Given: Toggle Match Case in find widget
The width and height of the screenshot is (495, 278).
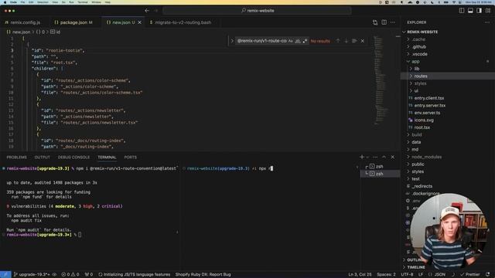Looking at the screenshot, I should point(291,41).
